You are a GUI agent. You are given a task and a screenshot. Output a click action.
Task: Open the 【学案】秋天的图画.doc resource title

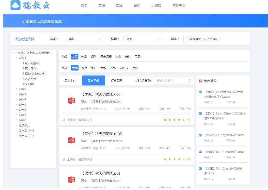tap(101, 94)
